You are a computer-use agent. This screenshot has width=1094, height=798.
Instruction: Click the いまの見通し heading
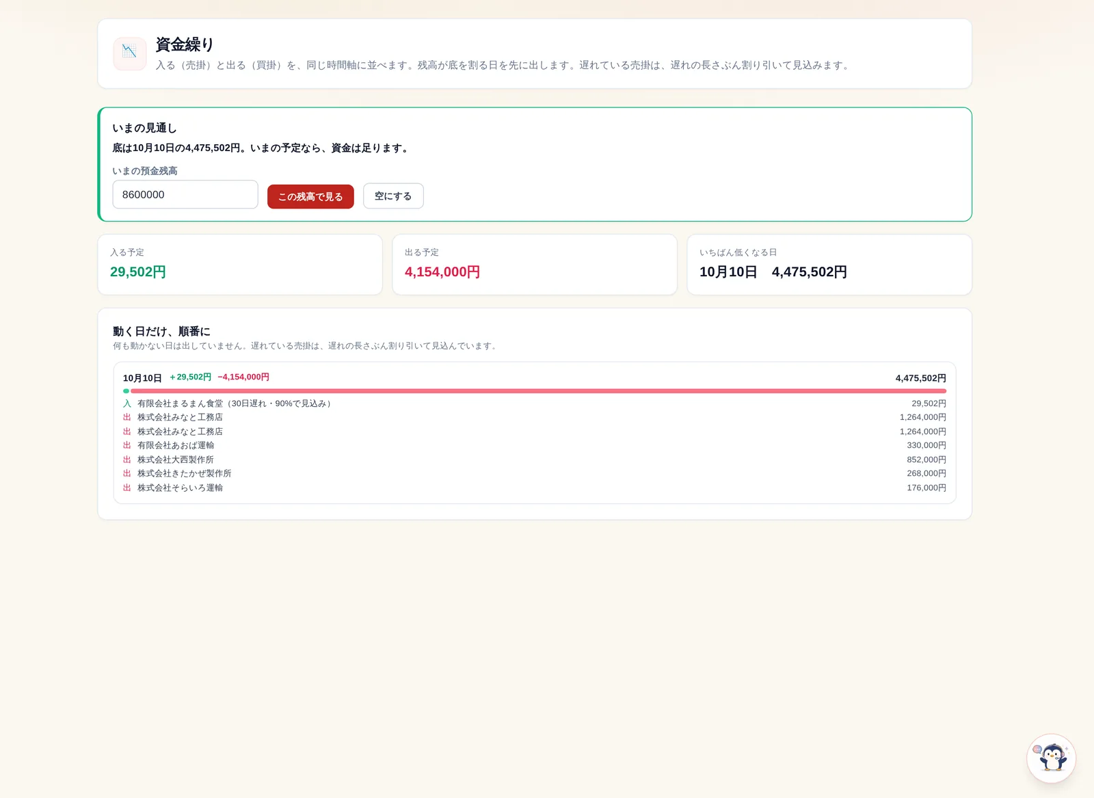point(145,128)
